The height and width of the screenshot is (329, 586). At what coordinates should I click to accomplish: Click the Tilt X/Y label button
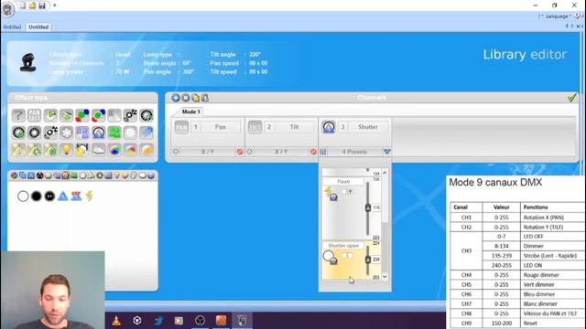point(281,152)
